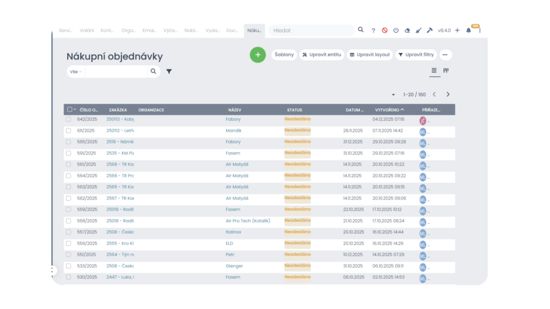Check the row for order 559/2025

pyautogui.click(x=68, y=209)
